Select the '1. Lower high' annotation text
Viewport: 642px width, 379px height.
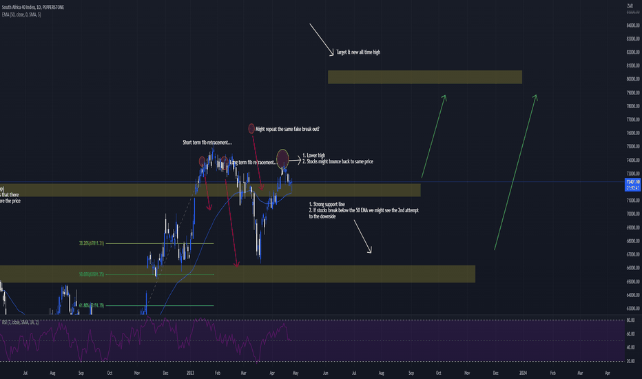click(313, 156)
